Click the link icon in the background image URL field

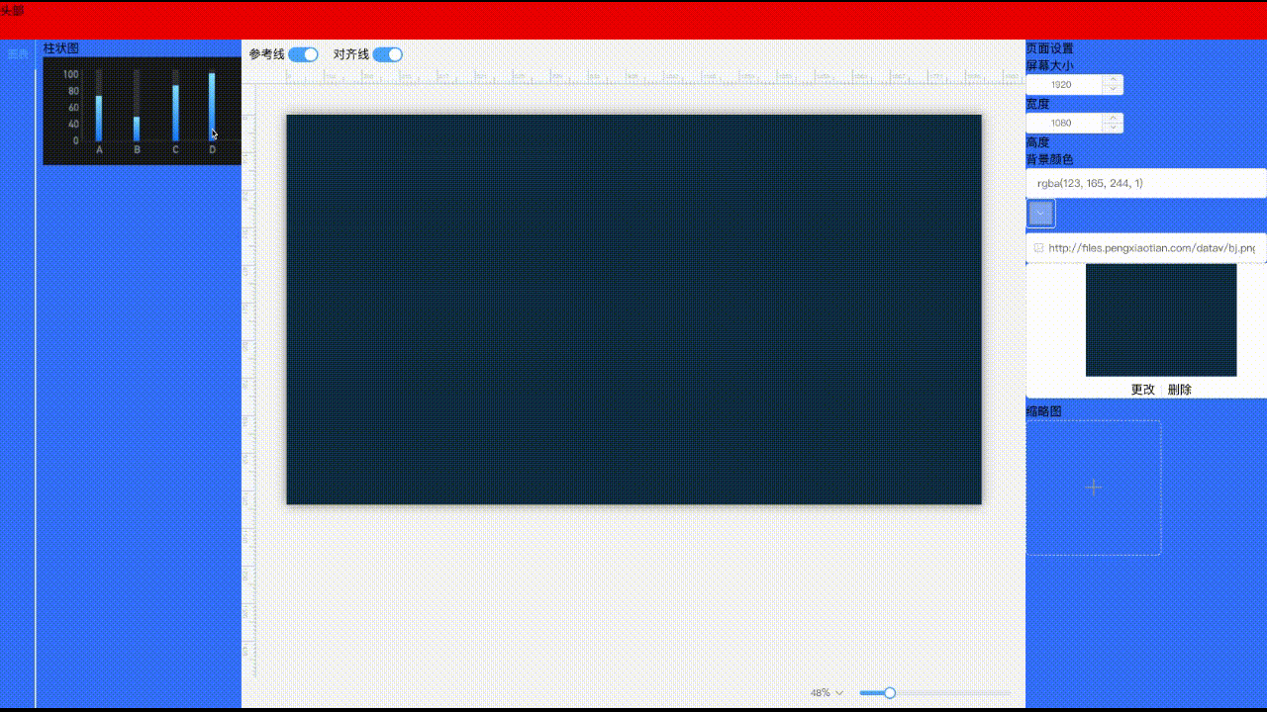coord(1039,248)
